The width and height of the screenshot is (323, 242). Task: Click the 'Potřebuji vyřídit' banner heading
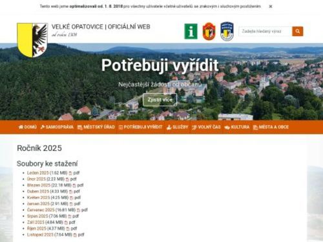tap(160, 65)
